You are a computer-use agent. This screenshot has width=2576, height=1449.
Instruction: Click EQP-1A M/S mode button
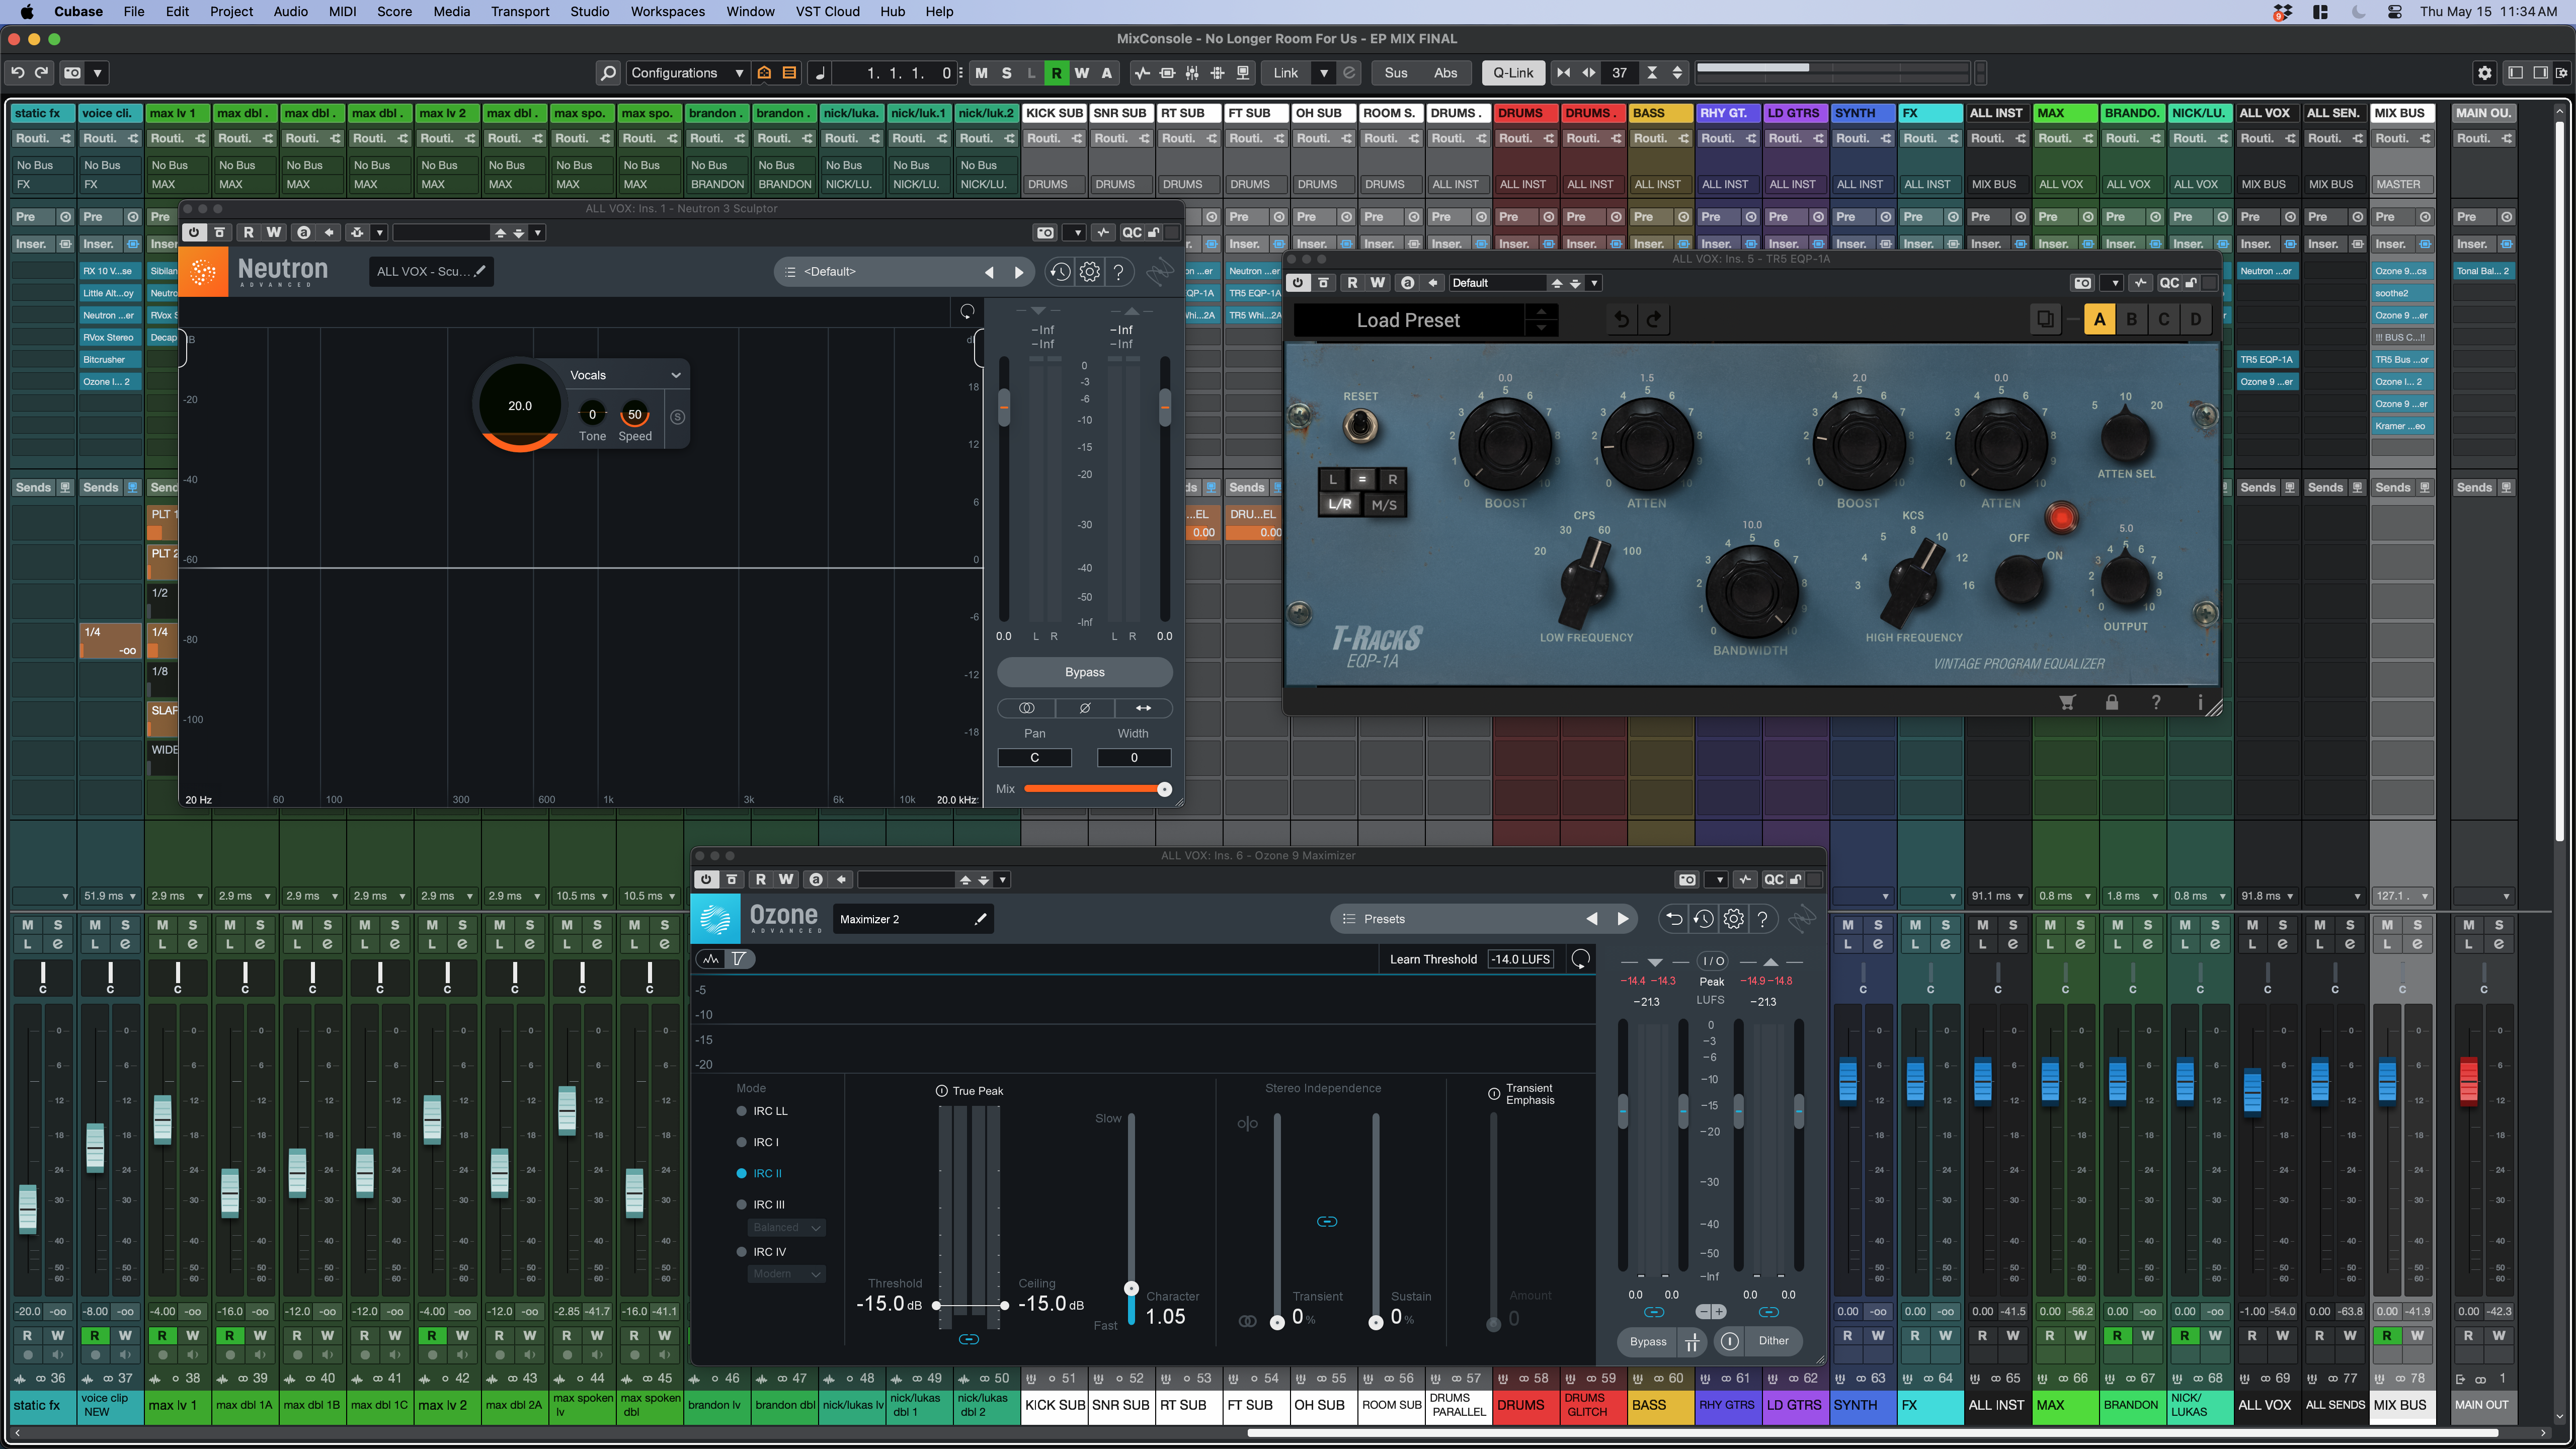point(1384,505)
